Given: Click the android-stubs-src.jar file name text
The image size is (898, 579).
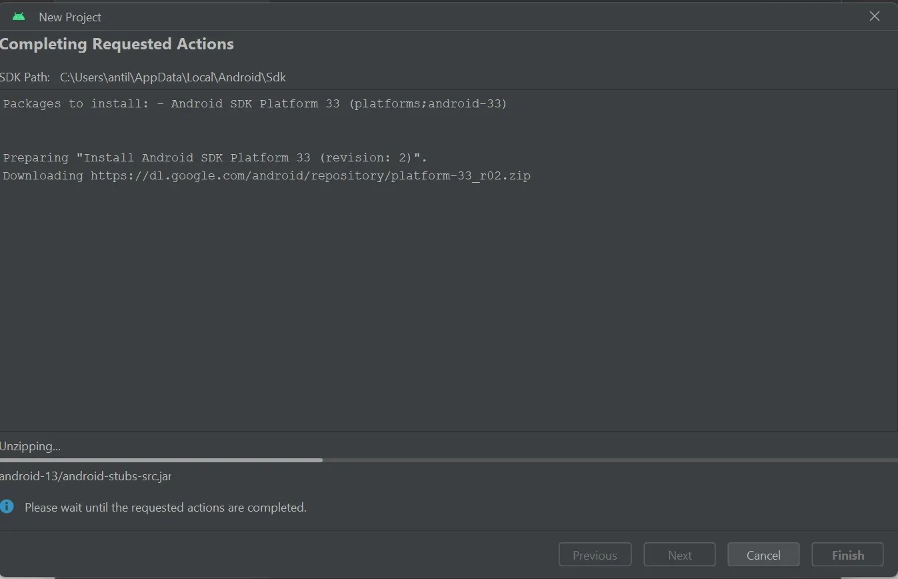Looking at the screenshot, I should 85,476.
